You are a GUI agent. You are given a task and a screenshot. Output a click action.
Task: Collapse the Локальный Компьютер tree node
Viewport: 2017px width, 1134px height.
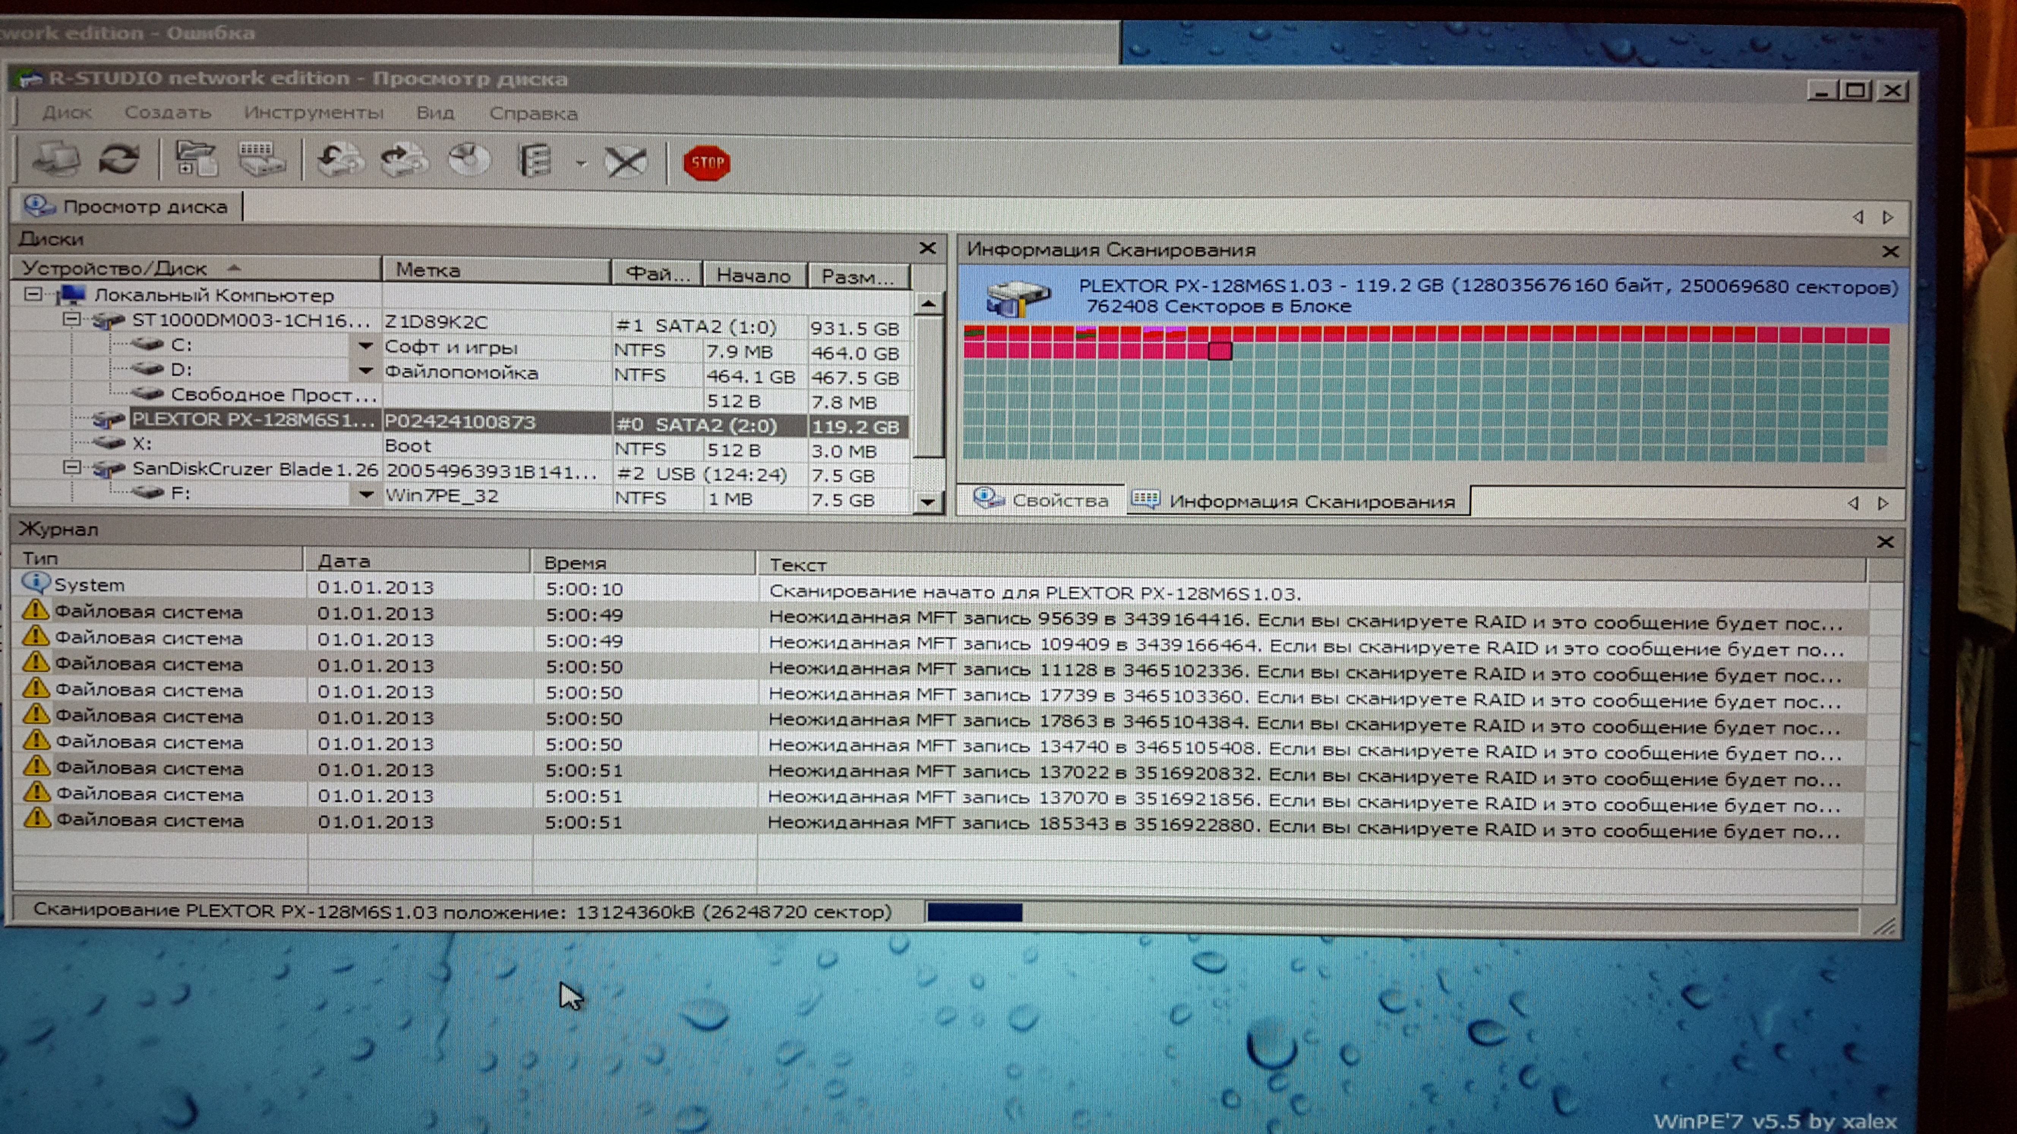33,294
